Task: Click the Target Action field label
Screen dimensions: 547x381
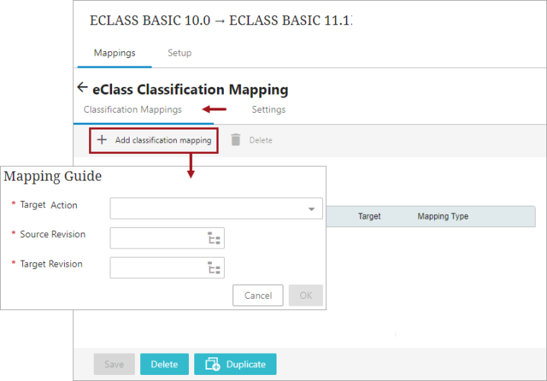Action: pyautogui.click(x=49, y=205)
